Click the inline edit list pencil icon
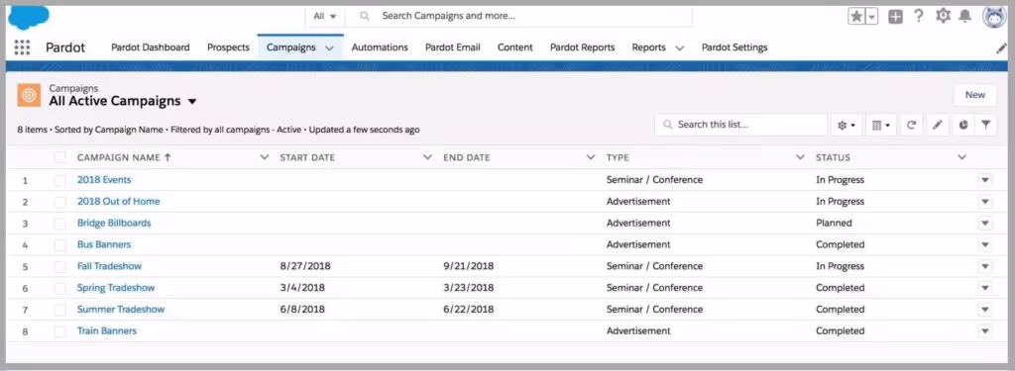 (x=937, y=125)
